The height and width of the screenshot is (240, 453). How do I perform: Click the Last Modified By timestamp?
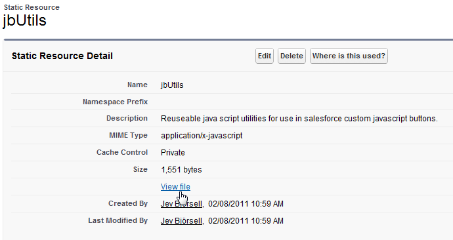coord(246,221)
